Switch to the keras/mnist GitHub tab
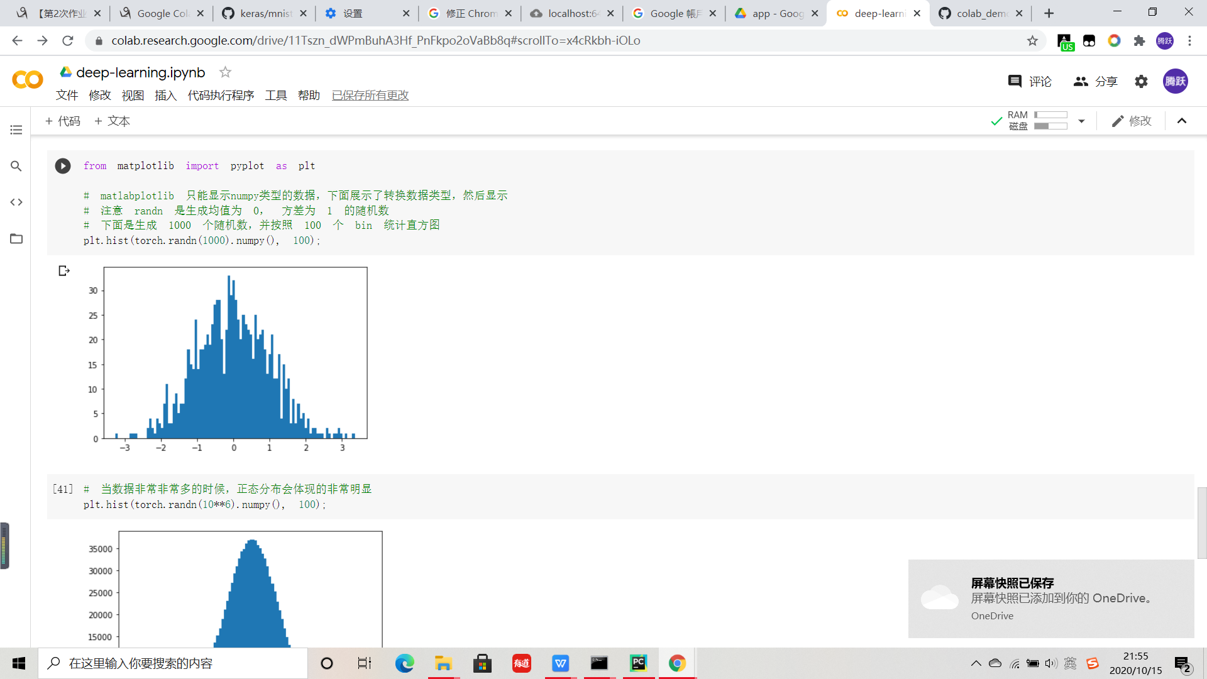Image resolution: width=1207 pixels, height=679 pixels. 264,13
